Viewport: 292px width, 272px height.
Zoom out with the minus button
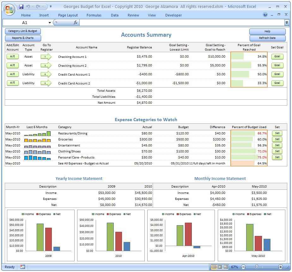tap(243, 267)
